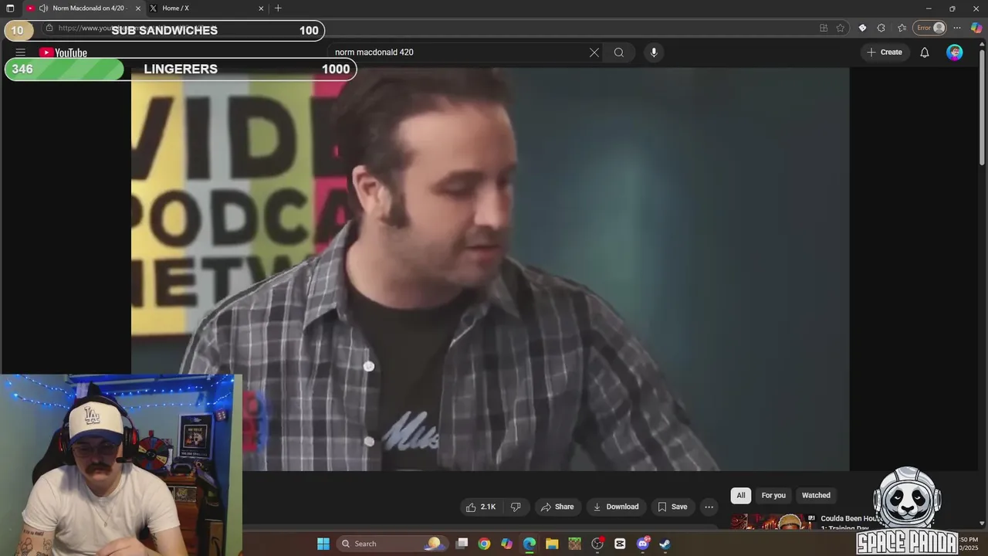Add this page to favorites star
Viewport: 988px width, 556px height.
841,28
